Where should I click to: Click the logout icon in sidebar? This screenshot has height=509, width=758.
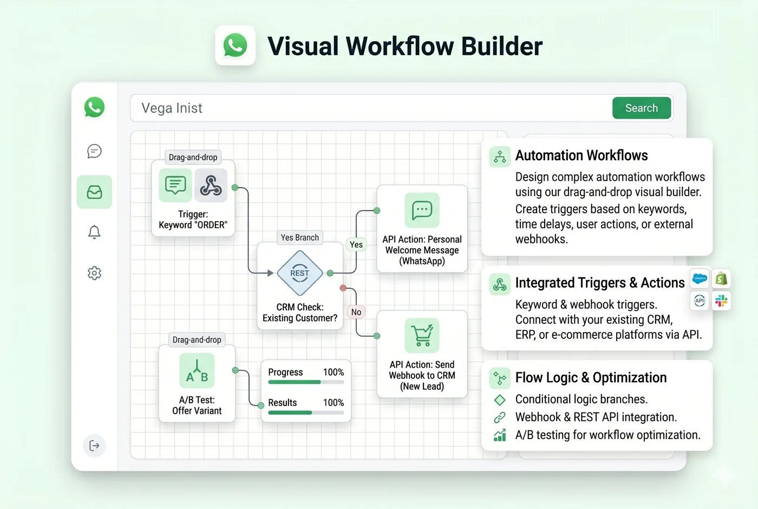click(x=94, y=446)
